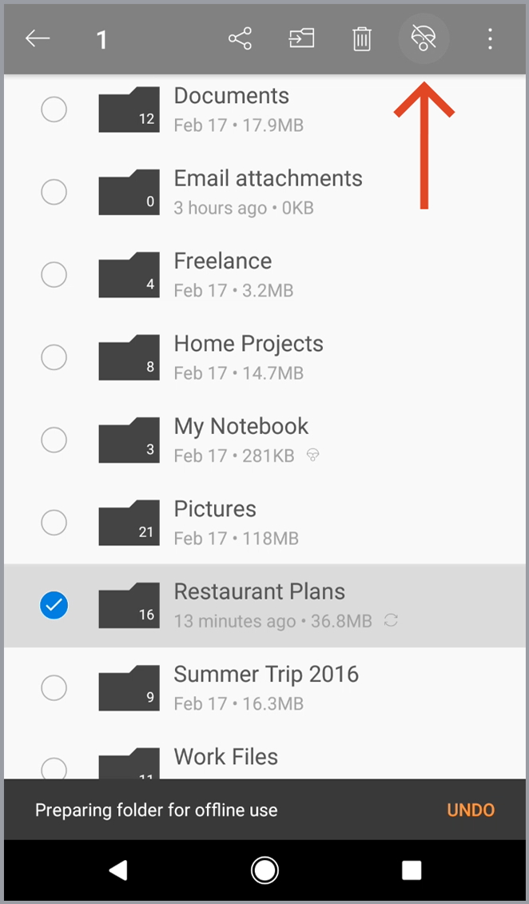Tap the offline indicator beside My Notebook size
The width and height of the screenshot is (529, 904).
click(x=312, y=456)
